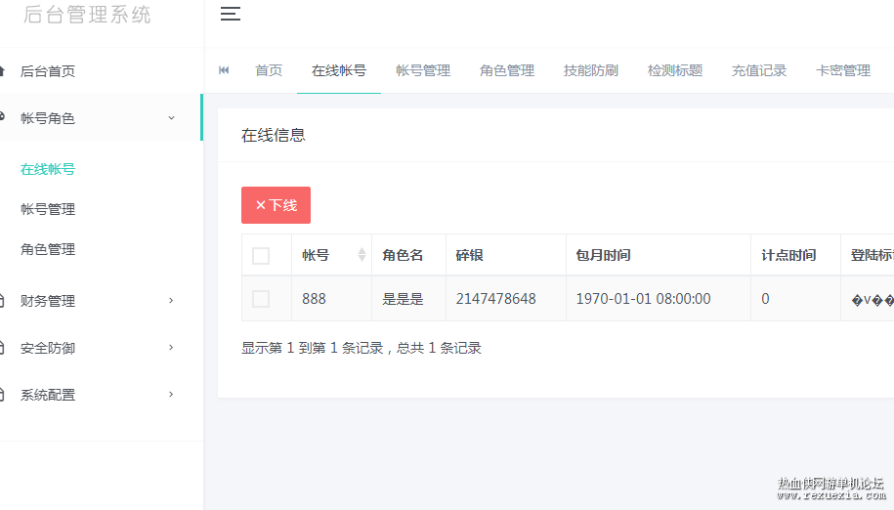Click the value 2147478648

pyautogui.click(x=496, y=299)
